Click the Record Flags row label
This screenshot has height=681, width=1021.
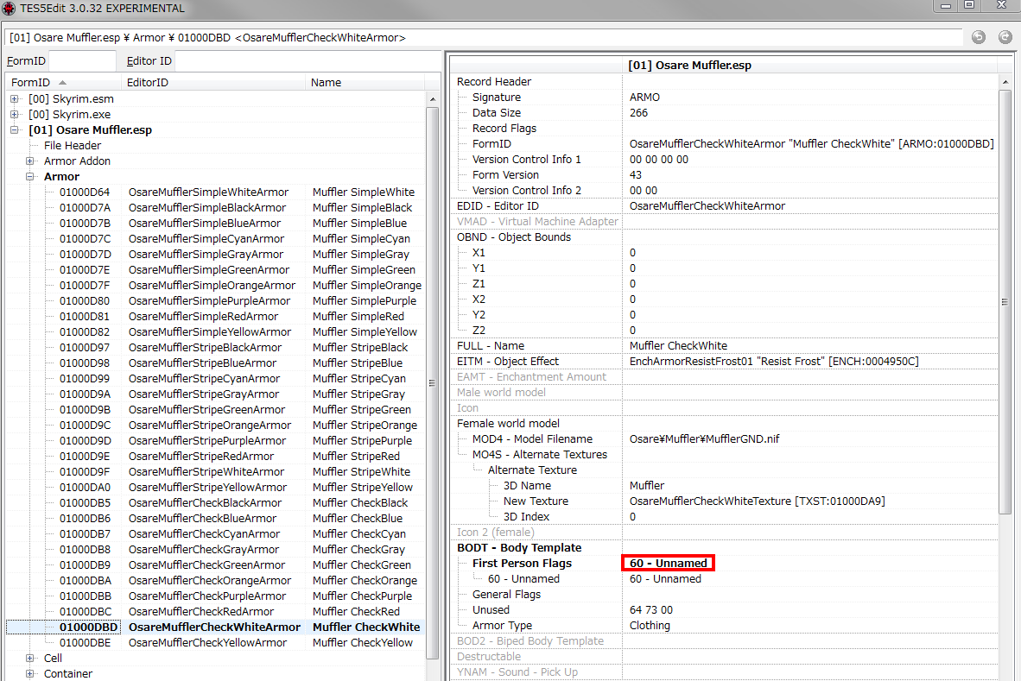[x=504, y=129]
